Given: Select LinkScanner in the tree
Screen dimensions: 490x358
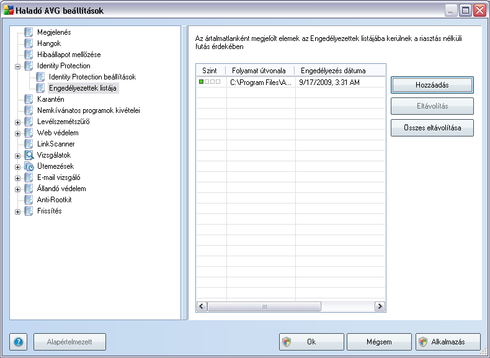Looking at the screenshot, I should (56, 144).
